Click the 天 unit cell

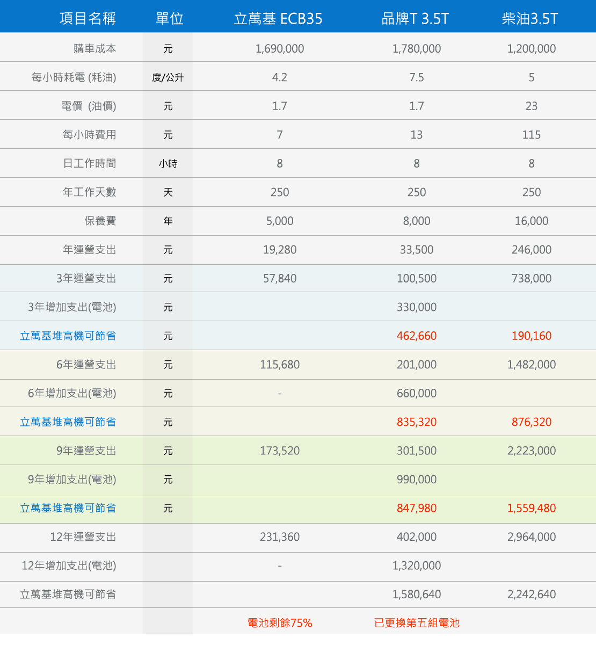[x=168, y=192]
